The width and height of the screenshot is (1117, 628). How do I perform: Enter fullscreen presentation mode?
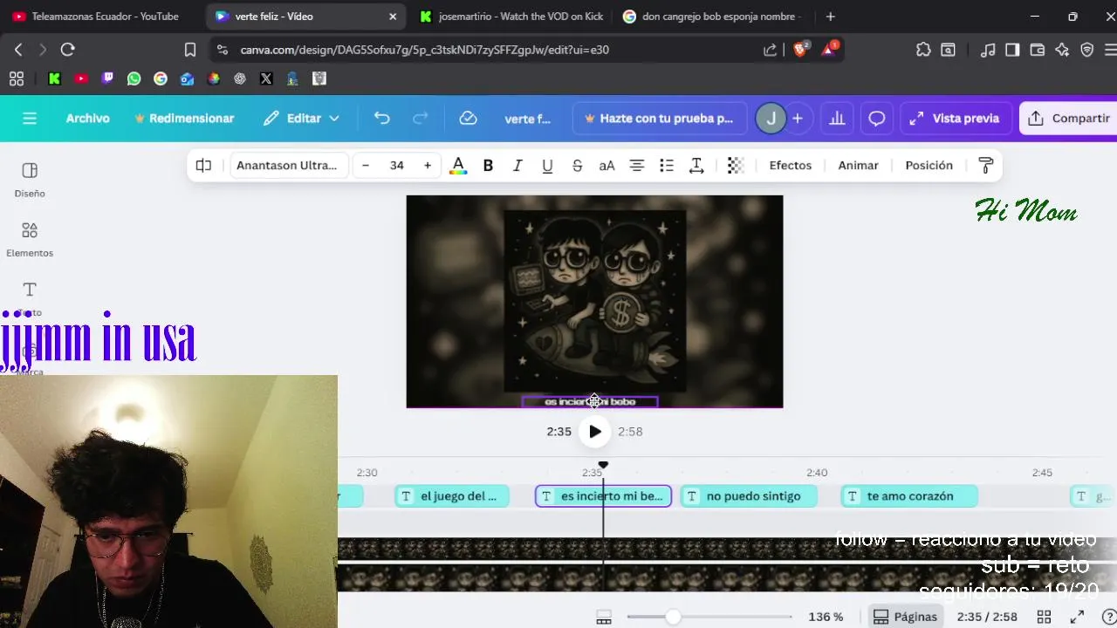pos(1077,617)
